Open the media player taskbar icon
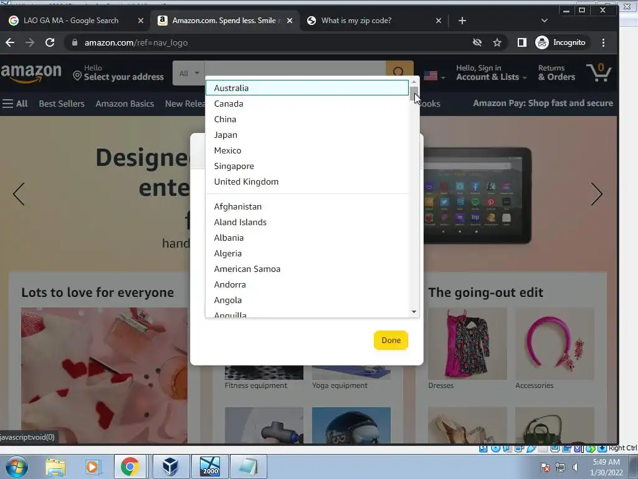 (92, 467)
